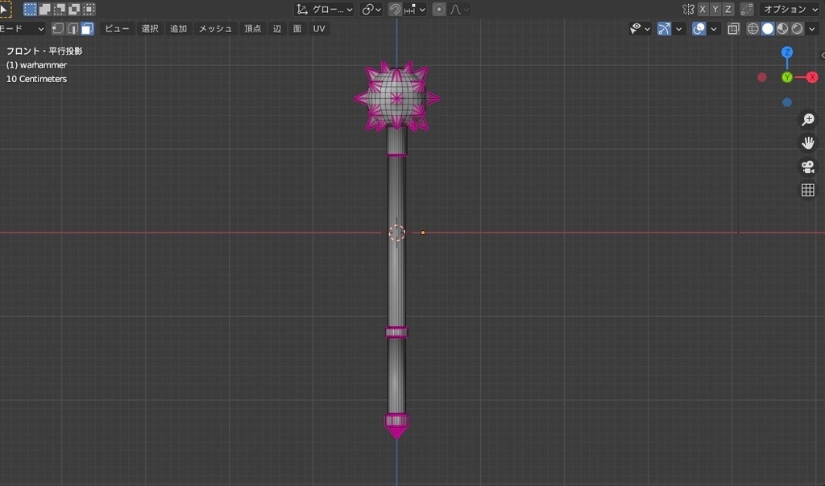Click the lower handle ring band
This screenshot has width=825, height=486.
(x=396, y=332)
